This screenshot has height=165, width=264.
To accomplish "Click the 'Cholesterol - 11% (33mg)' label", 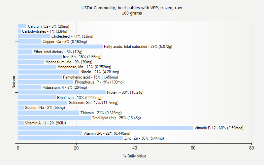I will point(72,36).
